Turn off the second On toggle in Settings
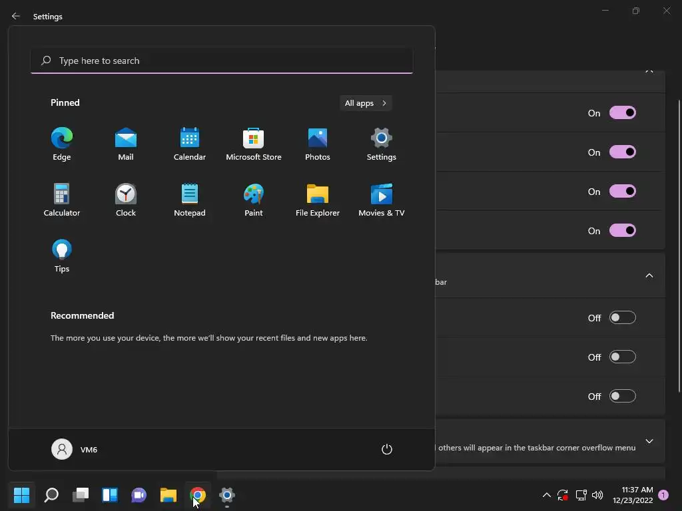Viewport: 682px width, 511px height. (623, 152)
